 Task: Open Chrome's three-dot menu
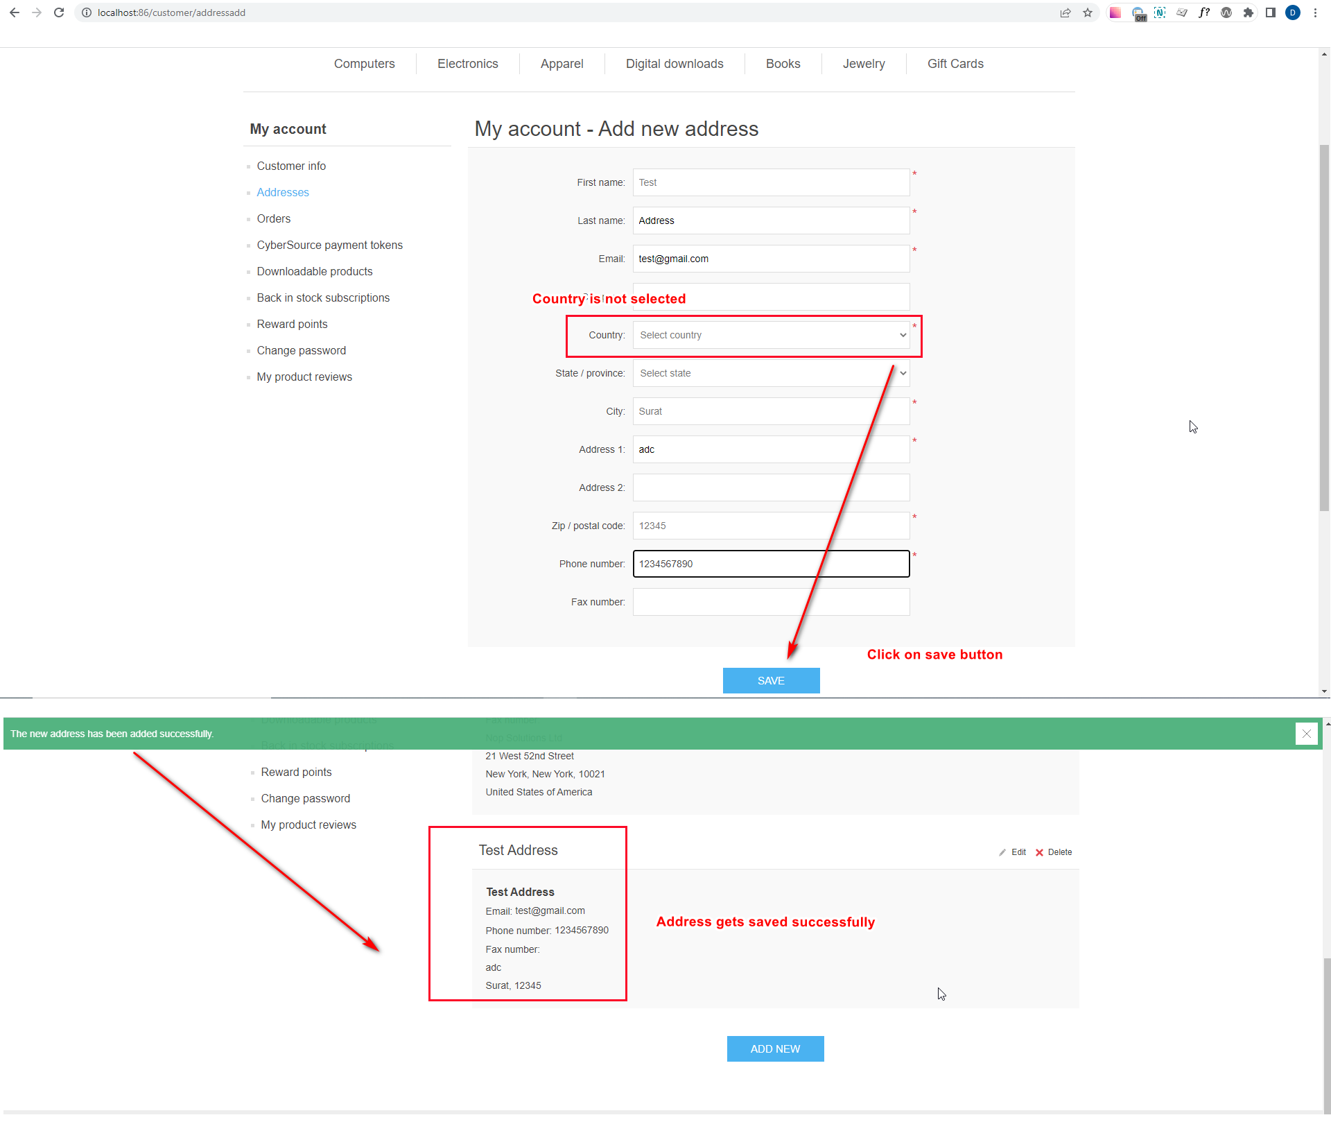(x=1315, y=12)
